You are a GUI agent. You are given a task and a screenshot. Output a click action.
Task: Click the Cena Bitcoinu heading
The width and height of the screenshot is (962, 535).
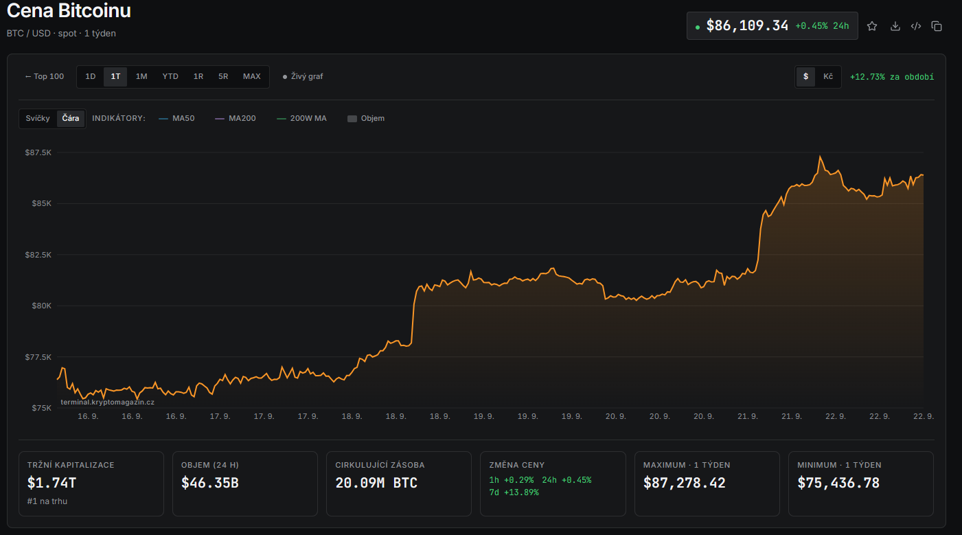click(69, 11)
